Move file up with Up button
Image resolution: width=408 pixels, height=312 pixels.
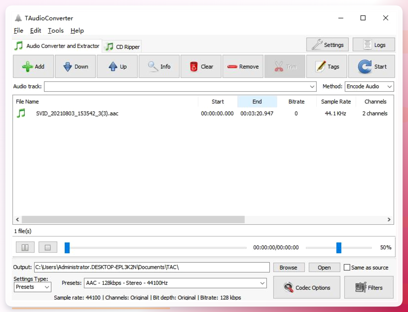tap(117, 66)
